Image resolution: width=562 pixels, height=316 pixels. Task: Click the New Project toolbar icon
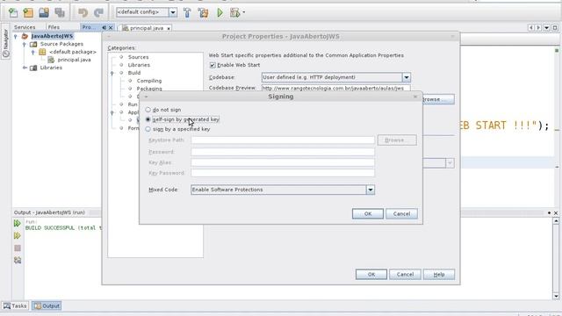pyautogui.click(x=28, y=12)
